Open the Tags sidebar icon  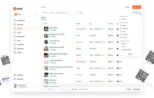click(x=15, y=41)
